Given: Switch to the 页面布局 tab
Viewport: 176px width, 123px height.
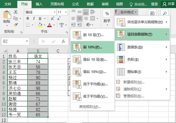Looking at the screenshot, I should click(x=57, y=4).
